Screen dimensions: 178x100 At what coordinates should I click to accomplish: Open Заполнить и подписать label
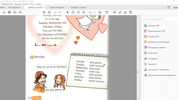(x=159, y=70)
